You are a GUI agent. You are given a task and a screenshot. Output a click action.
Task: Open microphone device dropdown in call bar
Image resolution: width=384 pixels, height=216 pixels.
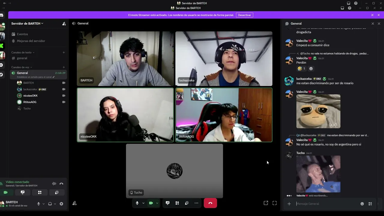pos(143,203)
